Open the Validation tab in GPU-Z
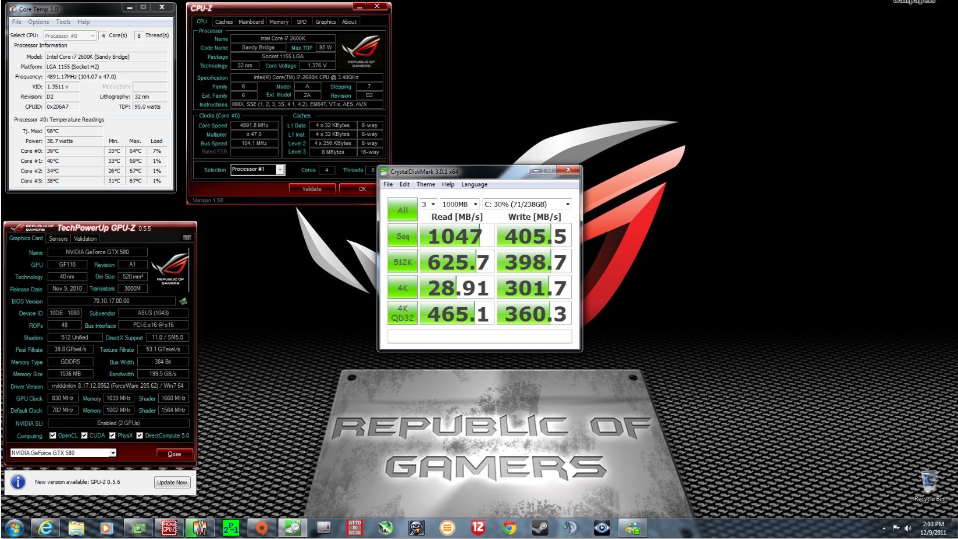Viewport: 958px width, 539px height. [x=85, y=238]
